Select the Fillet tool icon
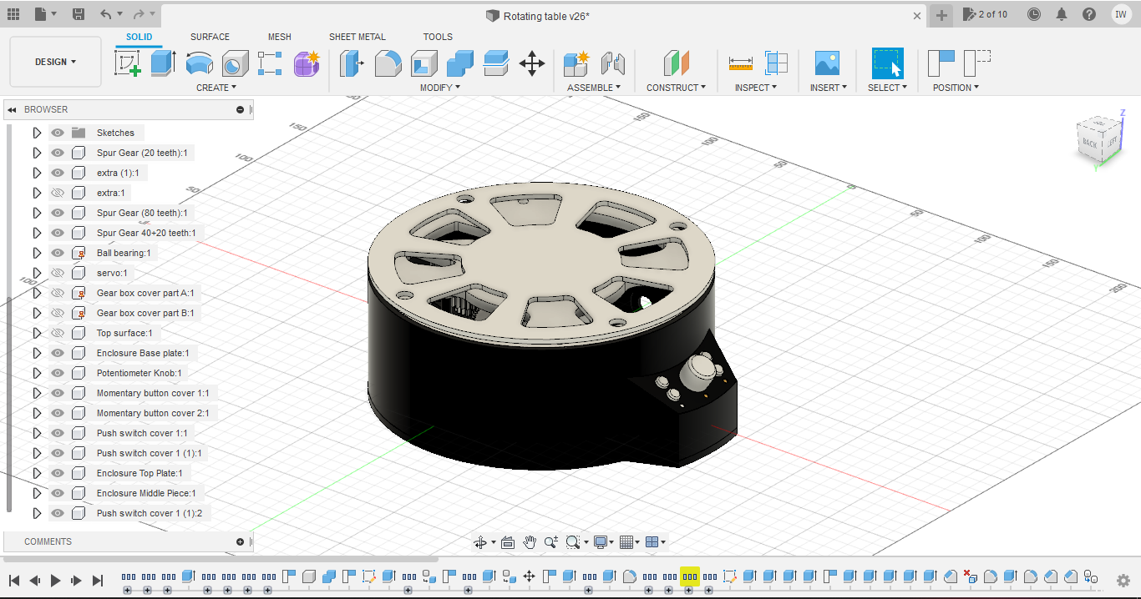 tap(388, 63)
